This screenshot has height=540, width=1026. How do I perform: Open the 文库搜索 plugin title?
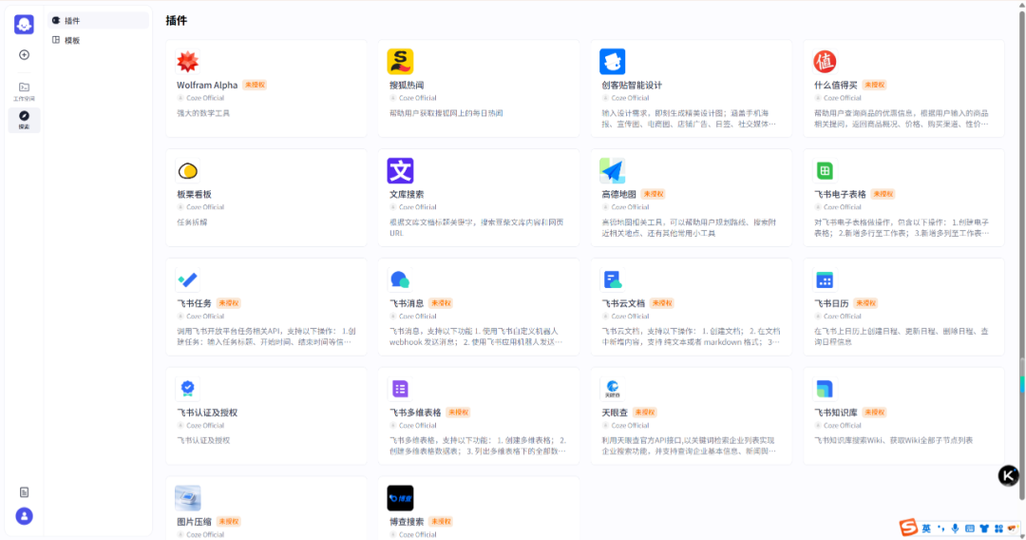[x=407, y=194]
